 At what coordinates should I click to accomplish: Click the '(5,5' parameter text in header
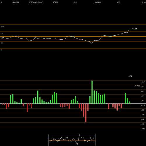click(x=75, y=2)
